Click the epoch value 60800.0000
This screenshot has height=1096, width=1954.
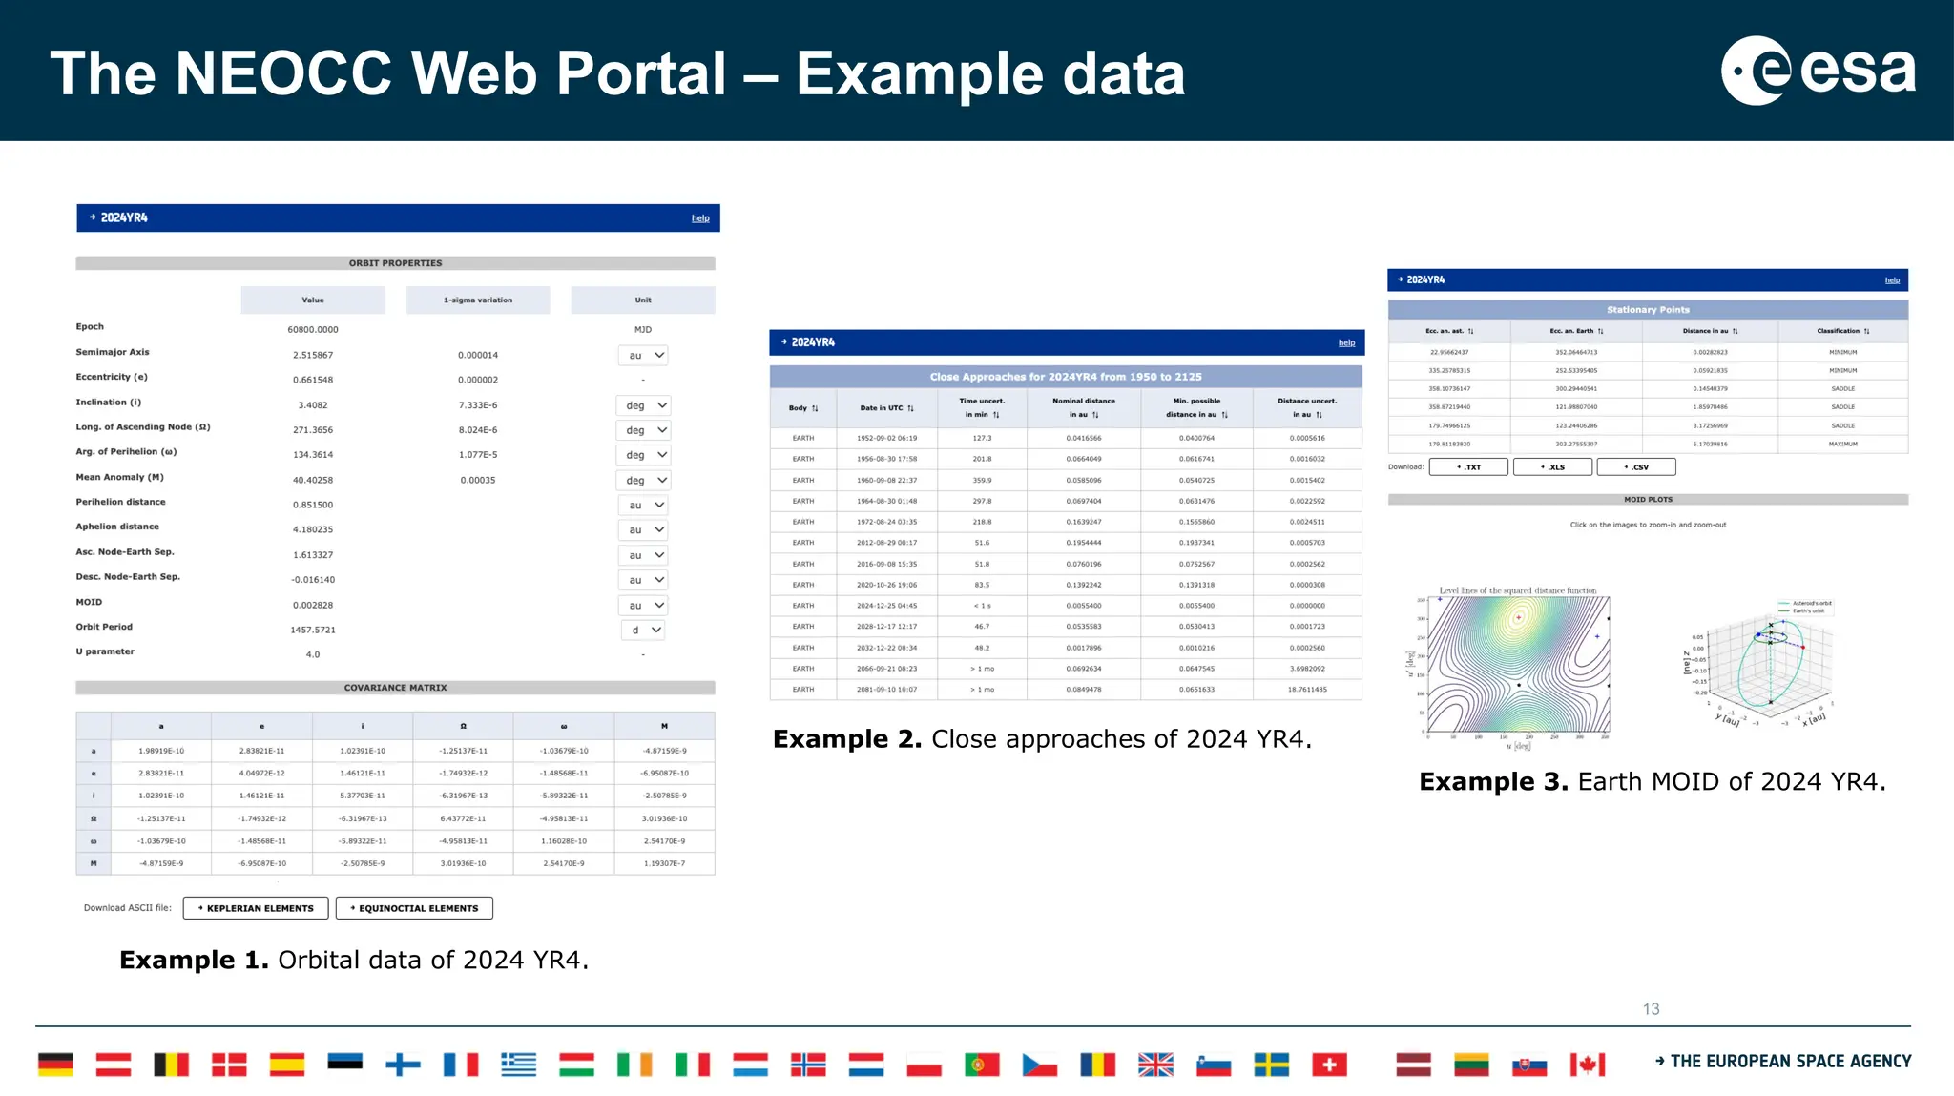[x=313, y=330]
